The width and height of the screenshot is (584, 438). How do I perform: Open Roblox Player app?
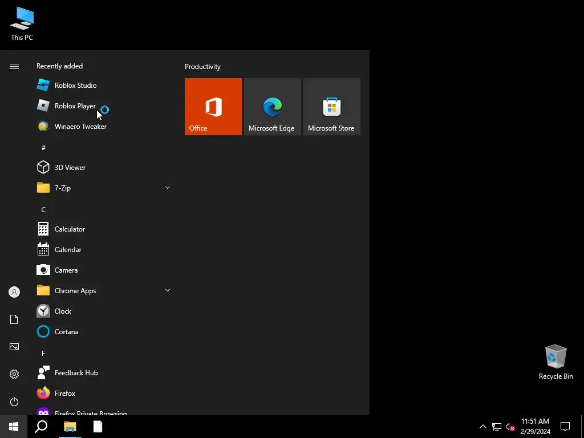[x=104, y=106]
